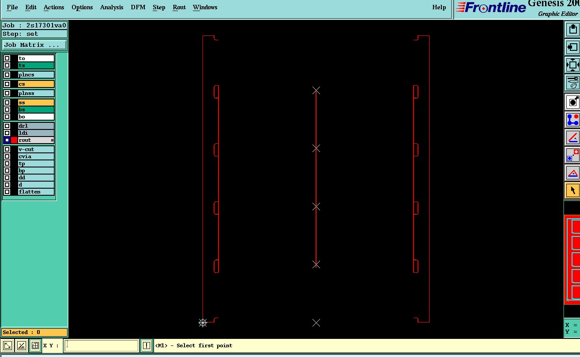Viewport: 580px width, 357px height.
Task: Select the red triangle measurement tool
Action: (573, 173)
